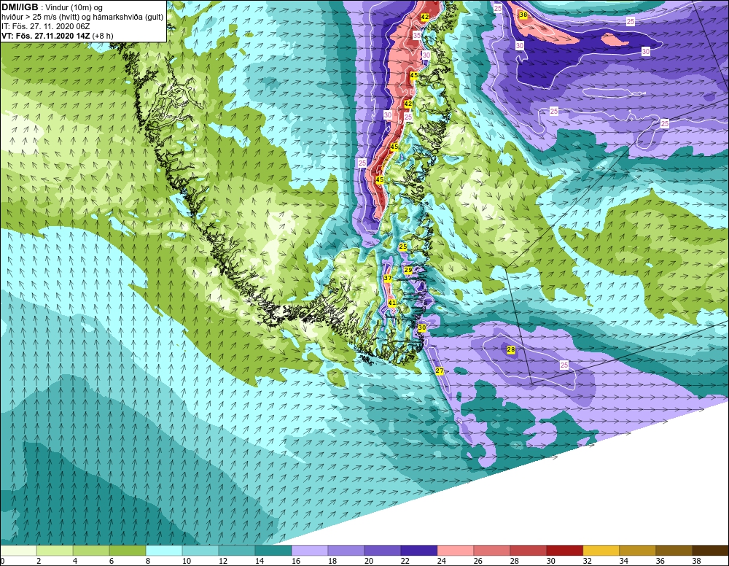Pick the light green 4–6 legend swatch

91,551
